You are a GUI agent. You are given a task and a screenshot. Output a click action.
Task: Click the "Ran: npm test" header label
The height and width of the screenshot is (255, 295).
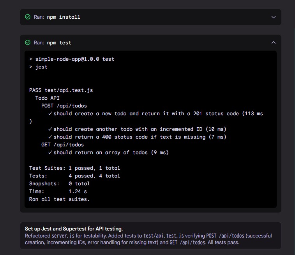coord(53,42)
